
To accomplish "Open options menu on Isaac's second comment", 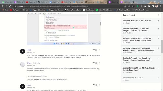I will [x=99, y=85].
